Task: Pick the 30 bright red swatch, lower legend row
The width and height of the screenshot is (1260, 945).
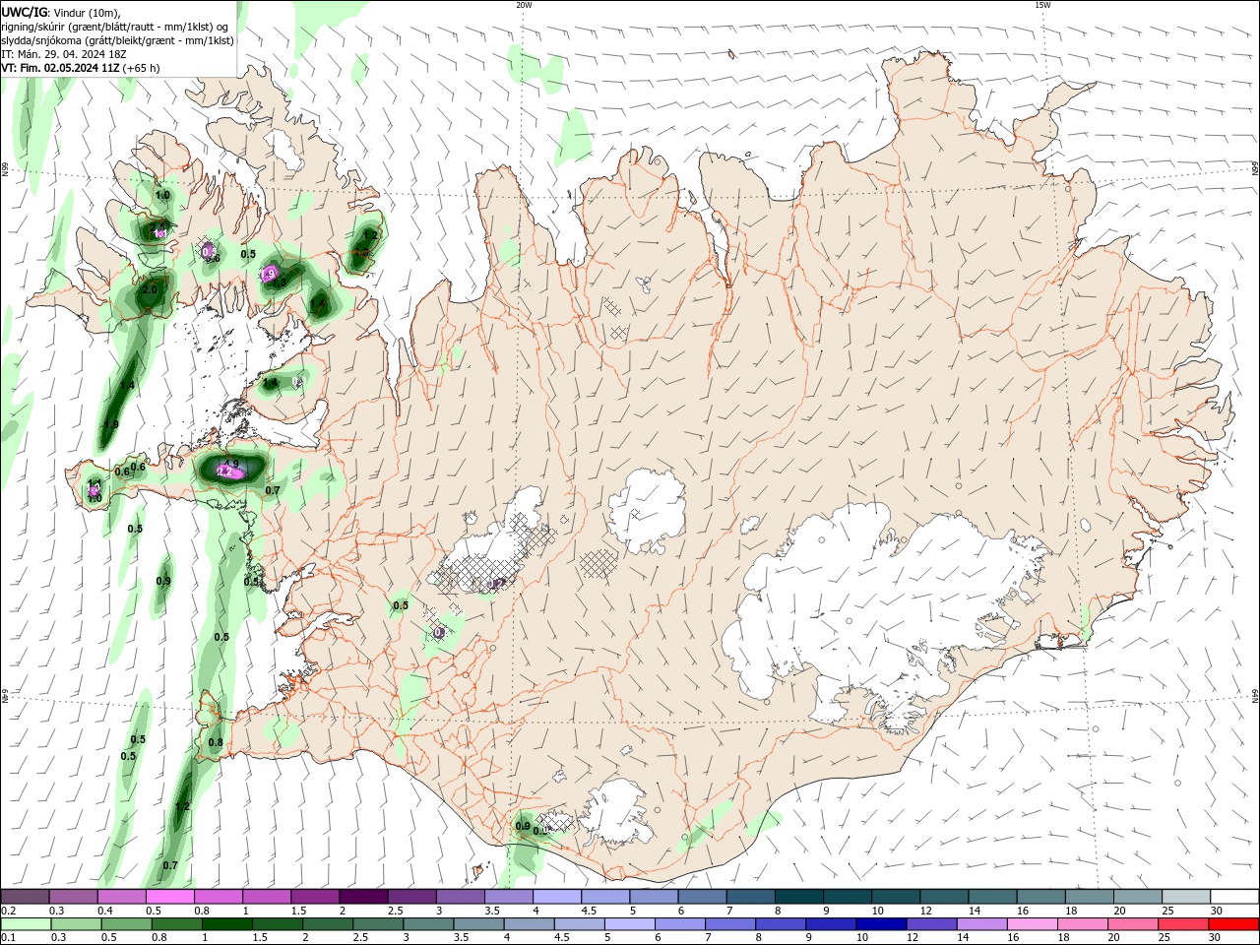Action: [x=1233, y=924]
